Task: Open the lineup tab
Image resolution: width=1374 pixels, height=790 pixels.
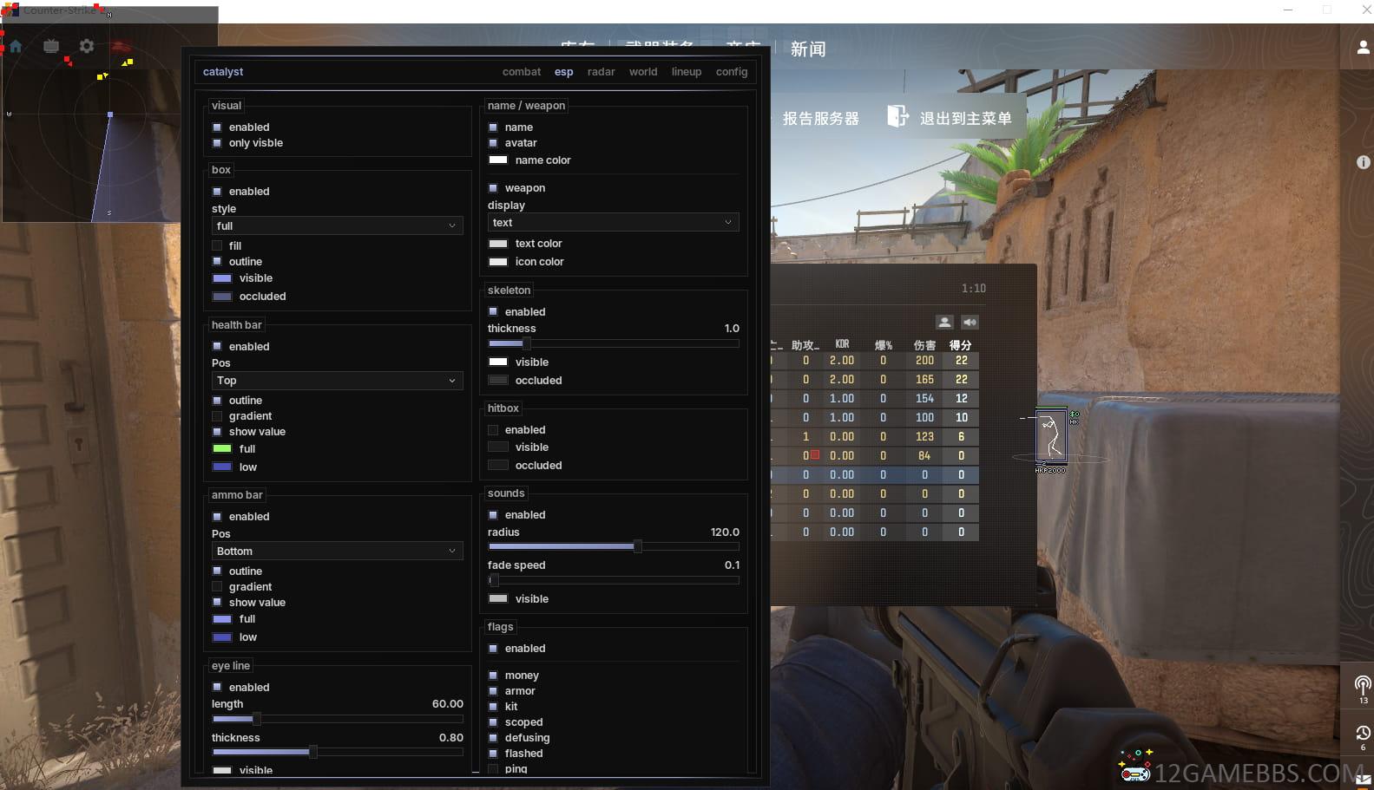Action: 687,72
